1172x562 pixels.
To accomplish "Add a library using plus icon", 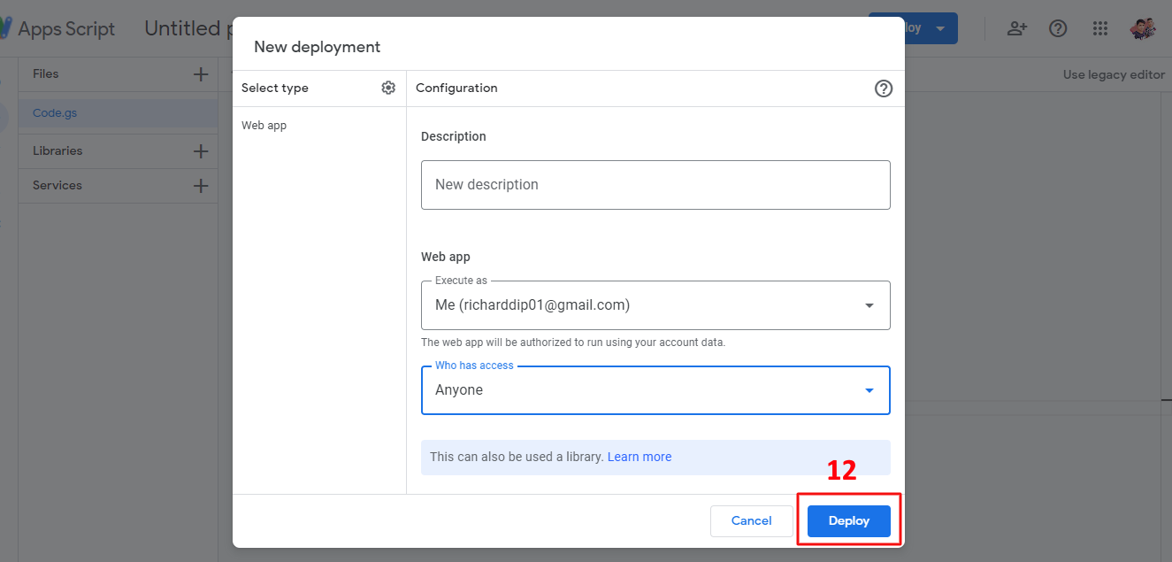I will [201, 151].
